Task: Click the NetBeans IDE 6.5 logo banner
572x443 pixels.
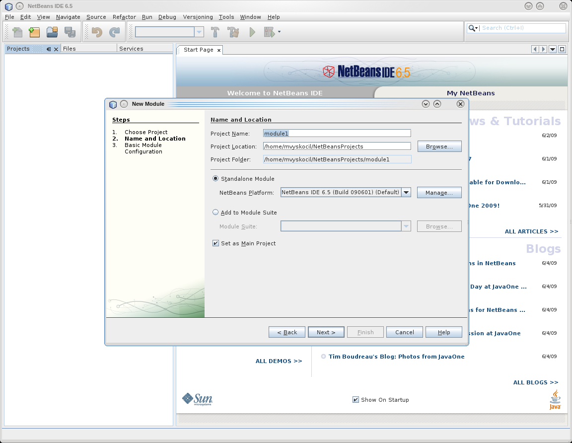Action: pos(366,72)
